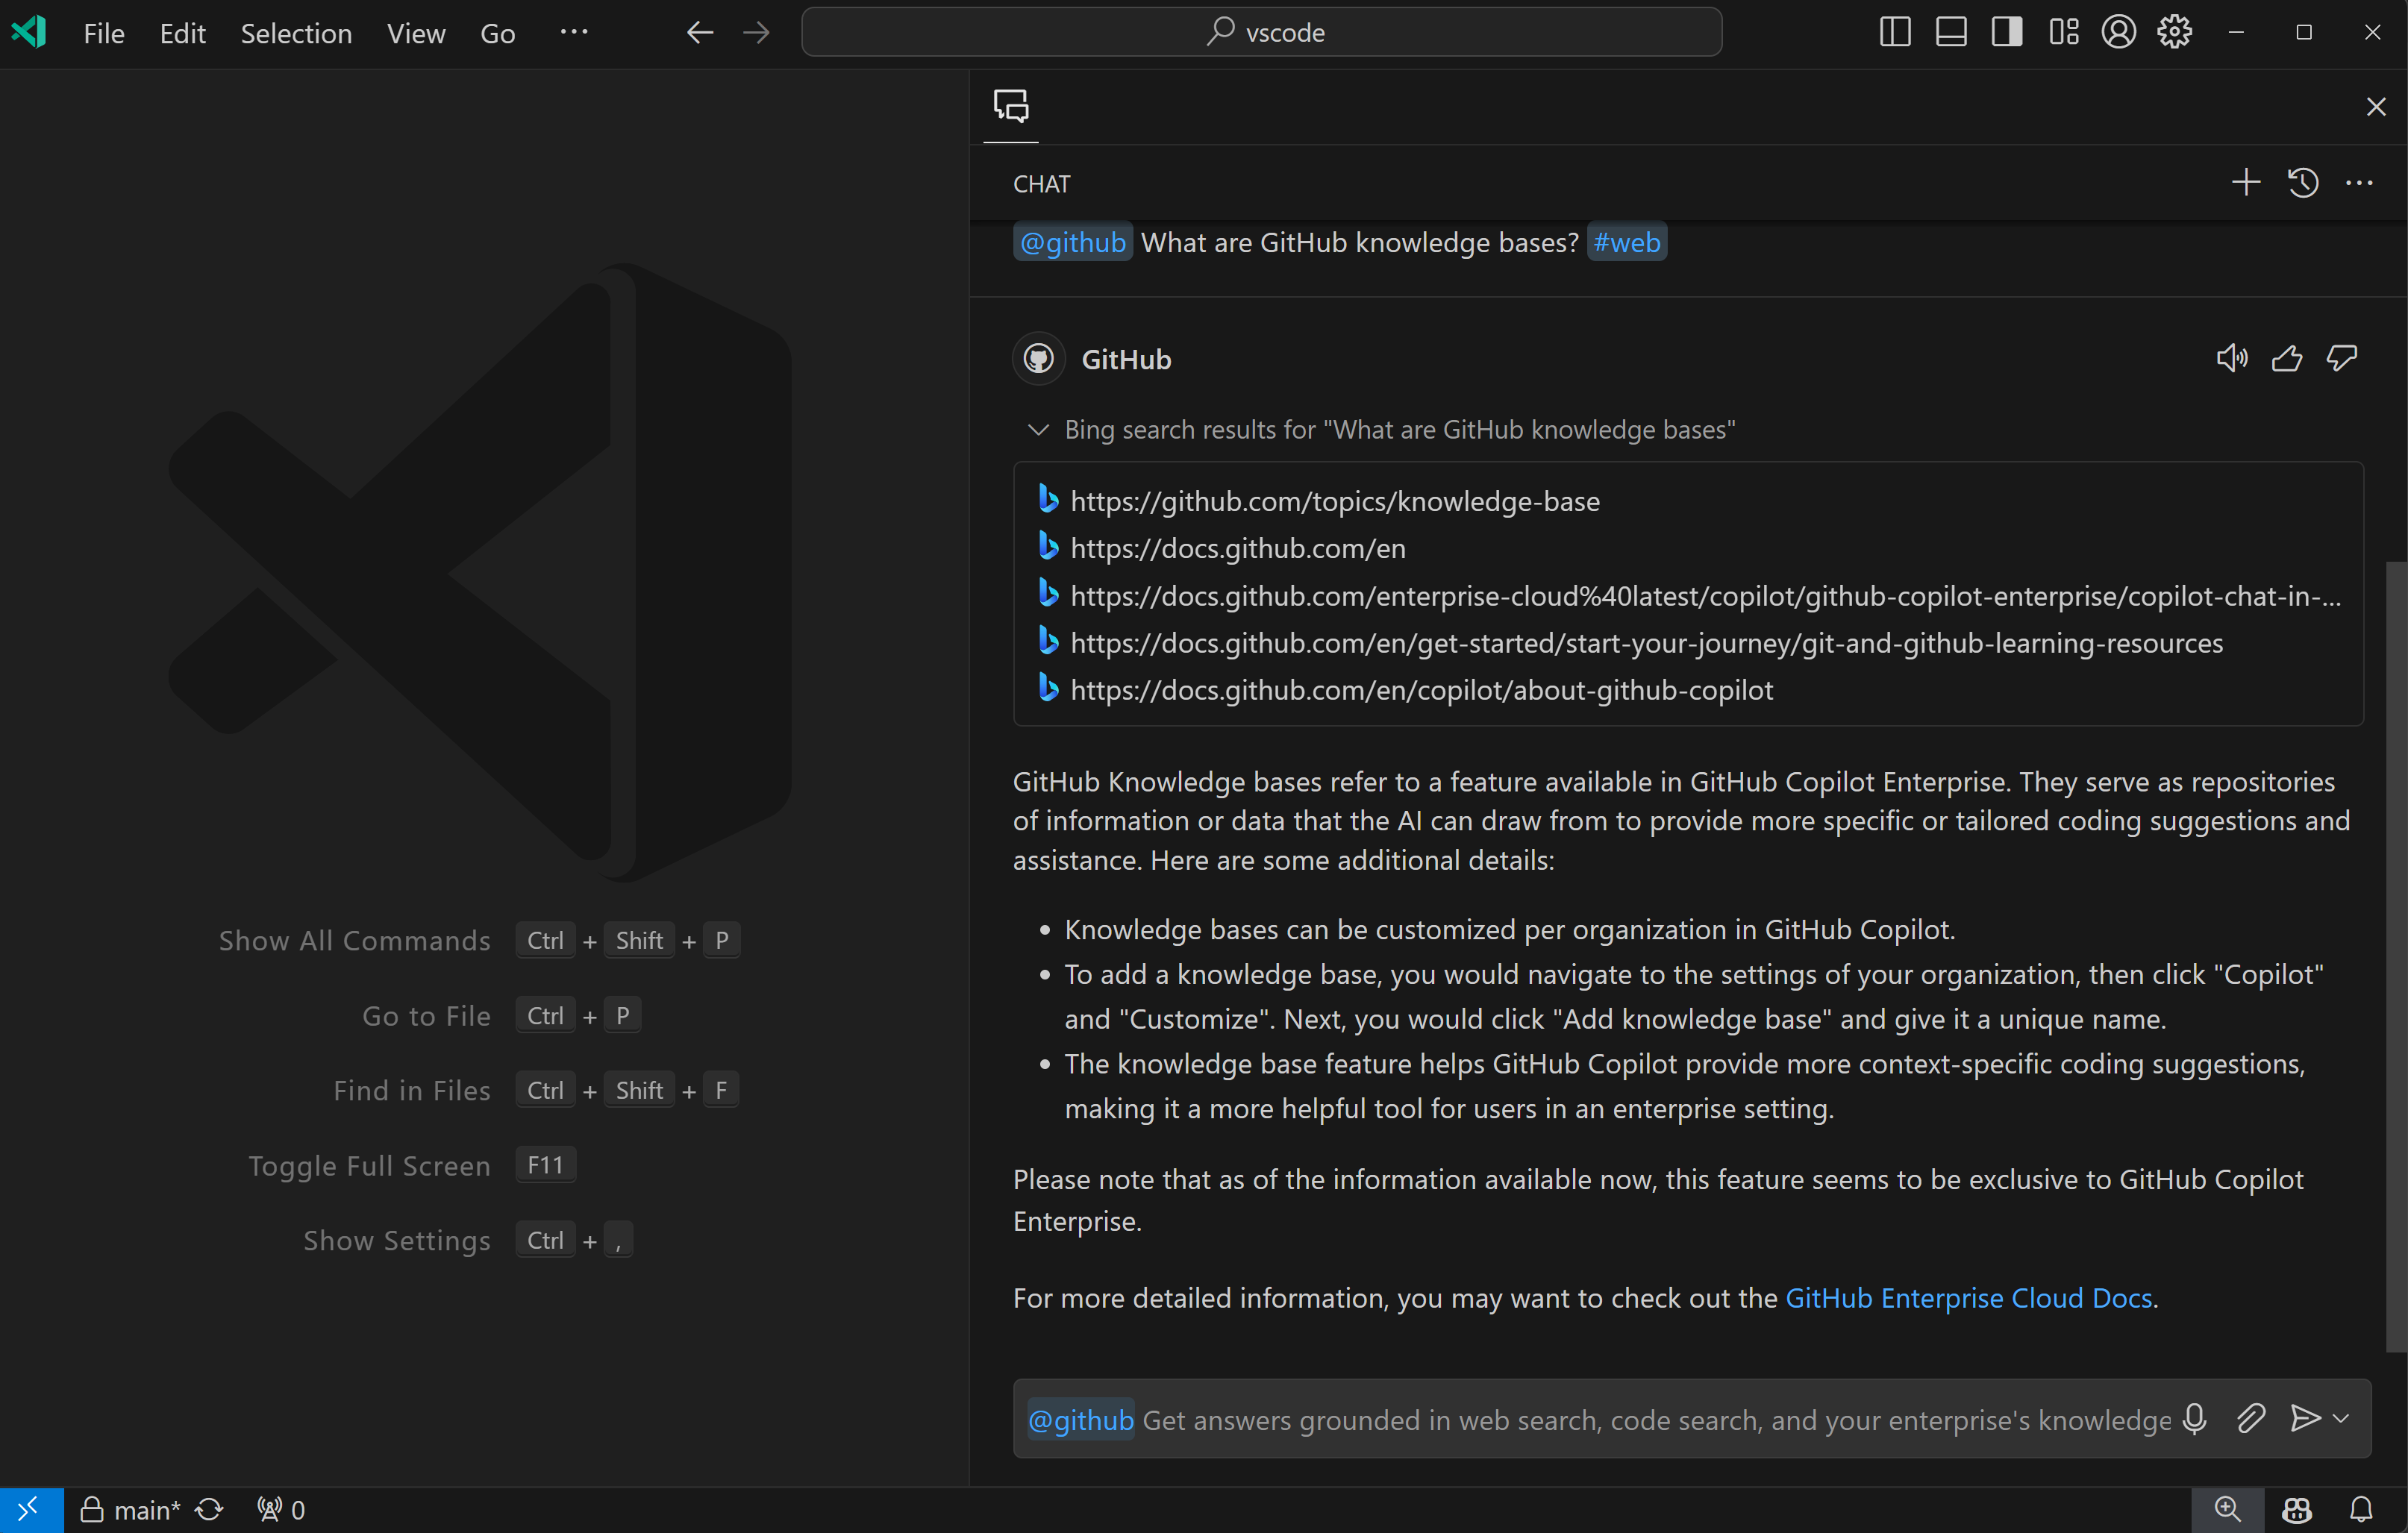Open the GitHub Enterprise Cloud Docs link
2408x1533 pixels.
(1967, 1297)
